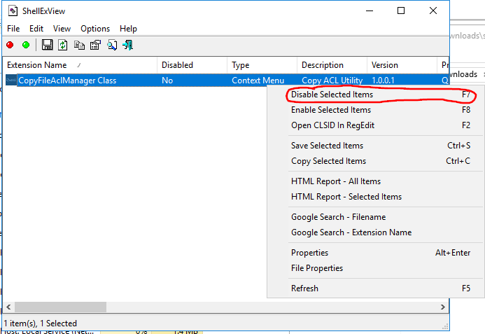Click the Save Selected Items floppy icon
Screen dimensions: 485x334
tap(48, 45)
